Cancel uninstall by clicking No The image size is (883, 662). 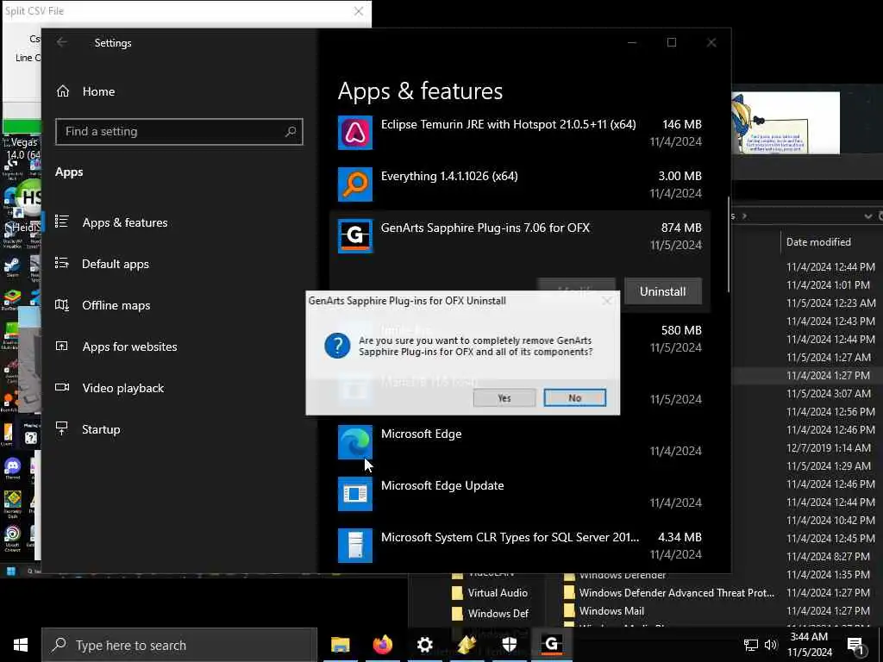[x=574, y=398]
